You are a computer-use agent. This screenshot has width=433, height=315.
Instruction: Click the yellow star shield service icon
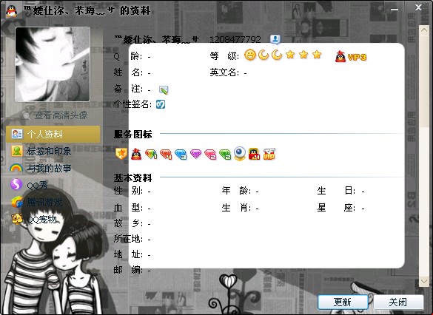coord(121,154)
